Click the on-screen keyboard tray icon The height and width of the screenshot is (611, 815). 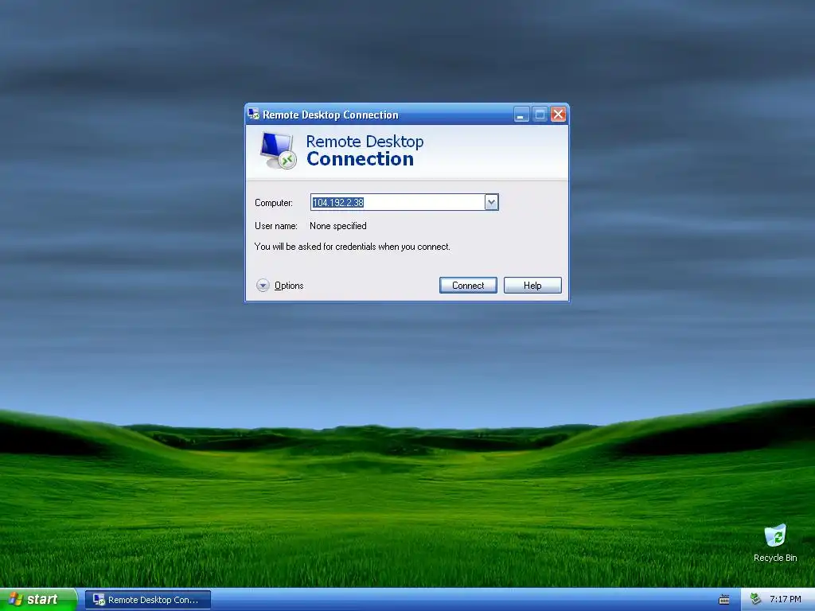[x=723, y=600]
